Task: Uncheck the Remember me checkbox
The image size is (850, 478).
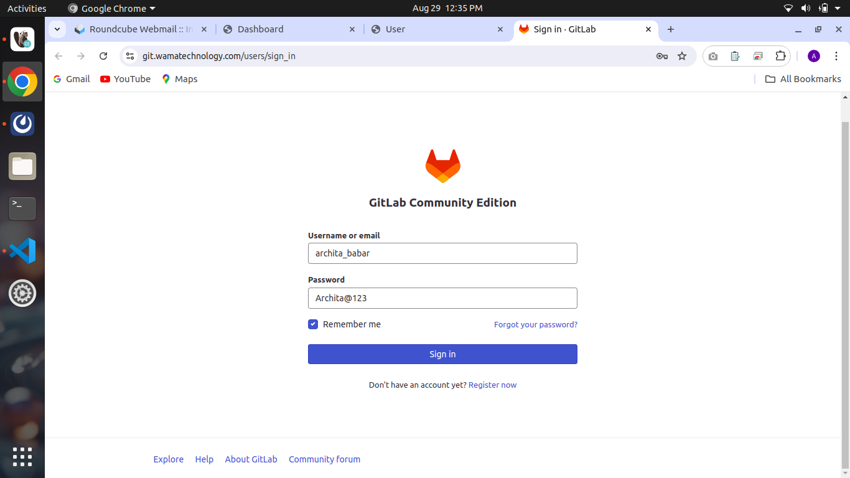Action: [x=313, y=324]
